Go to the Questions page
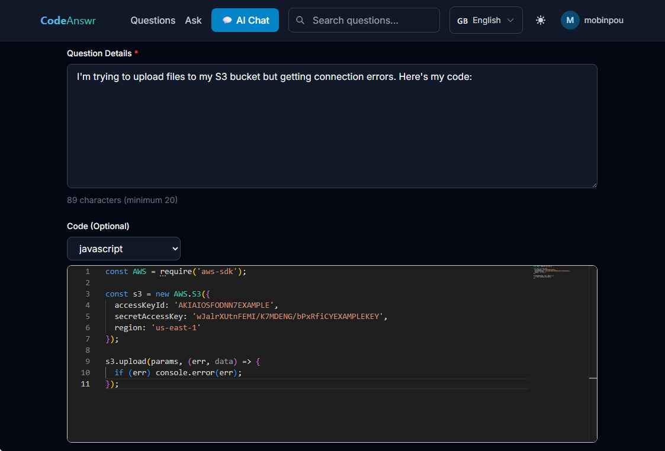Screen dimensions: 665x451 pos(152,20)
